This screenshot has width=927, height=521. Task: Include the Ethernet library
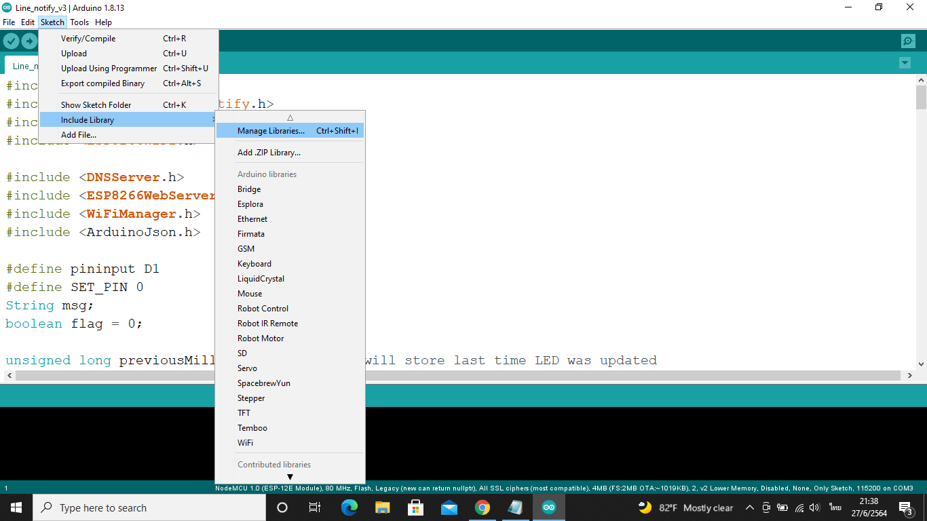[x=290, y=219]
